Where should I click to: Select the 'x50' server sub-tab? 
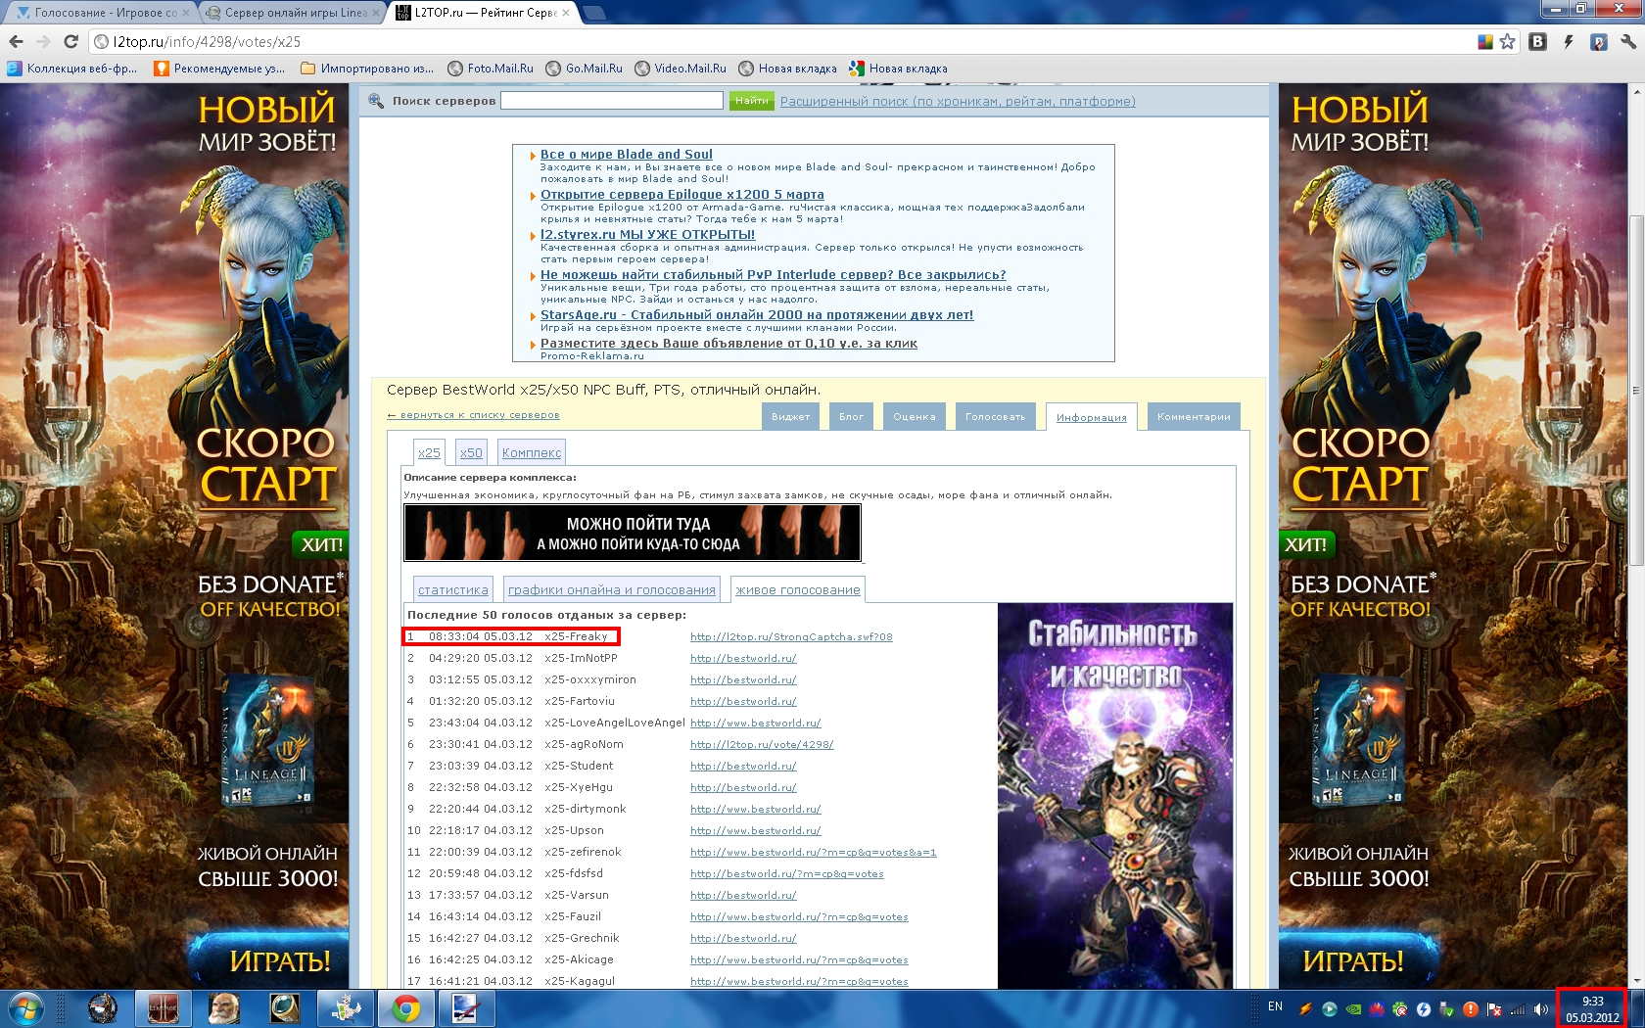(x=471, y=452)
